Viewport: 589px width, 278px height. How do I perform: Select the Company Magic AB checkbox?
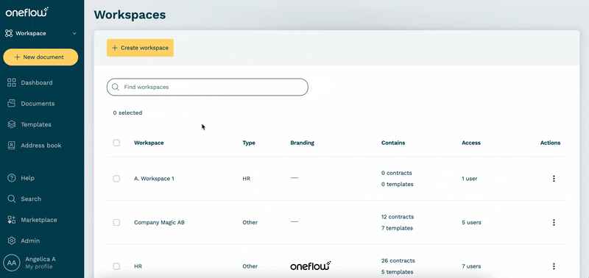coord(116,223)
